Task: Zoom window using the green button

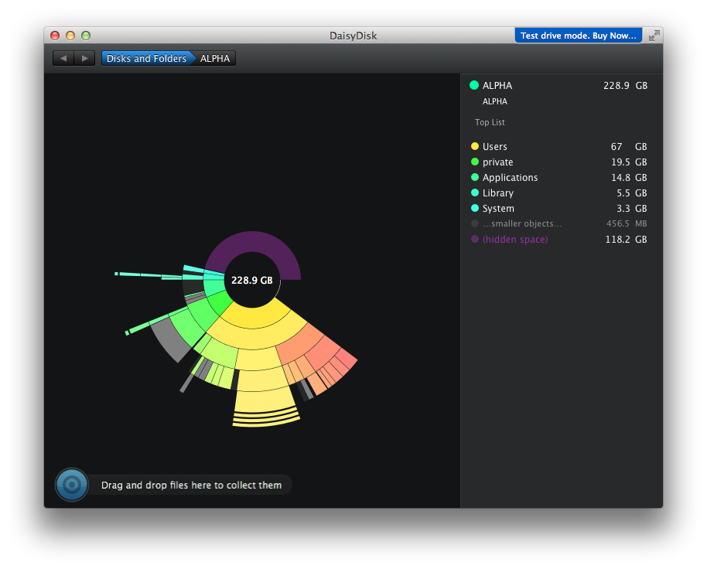Action: pyautogui.click(x=86, y=36)
